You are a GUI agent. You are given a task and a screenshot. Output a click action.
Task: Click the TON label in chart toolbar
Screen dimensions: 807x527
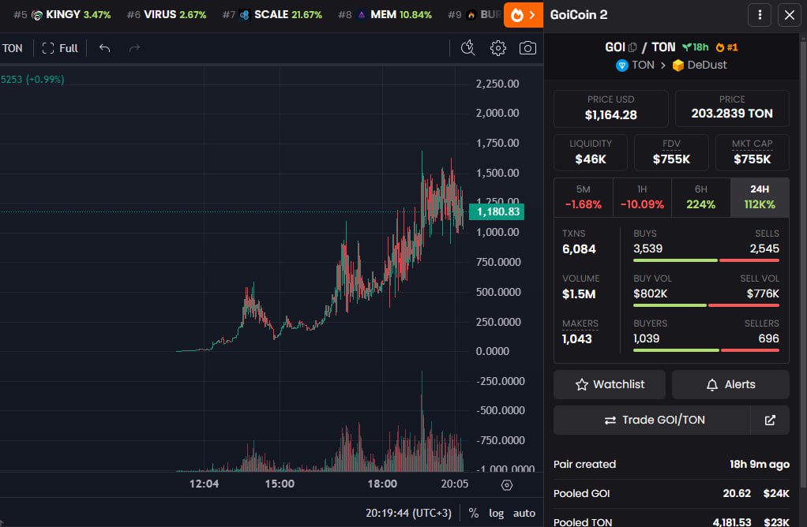[x=13, y=48]
